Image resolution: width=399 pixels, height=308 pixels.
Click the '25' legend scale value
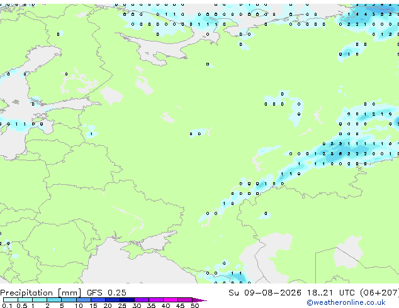coord(122,305)
